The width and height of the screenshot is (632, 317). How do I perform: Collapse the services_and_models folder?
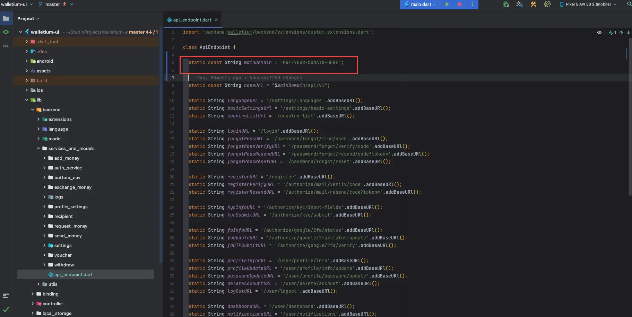[38, 148]
